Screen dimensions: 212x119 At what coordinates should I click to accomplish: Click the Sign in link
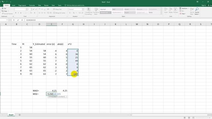pyautogui.click(x=203, y=5)
